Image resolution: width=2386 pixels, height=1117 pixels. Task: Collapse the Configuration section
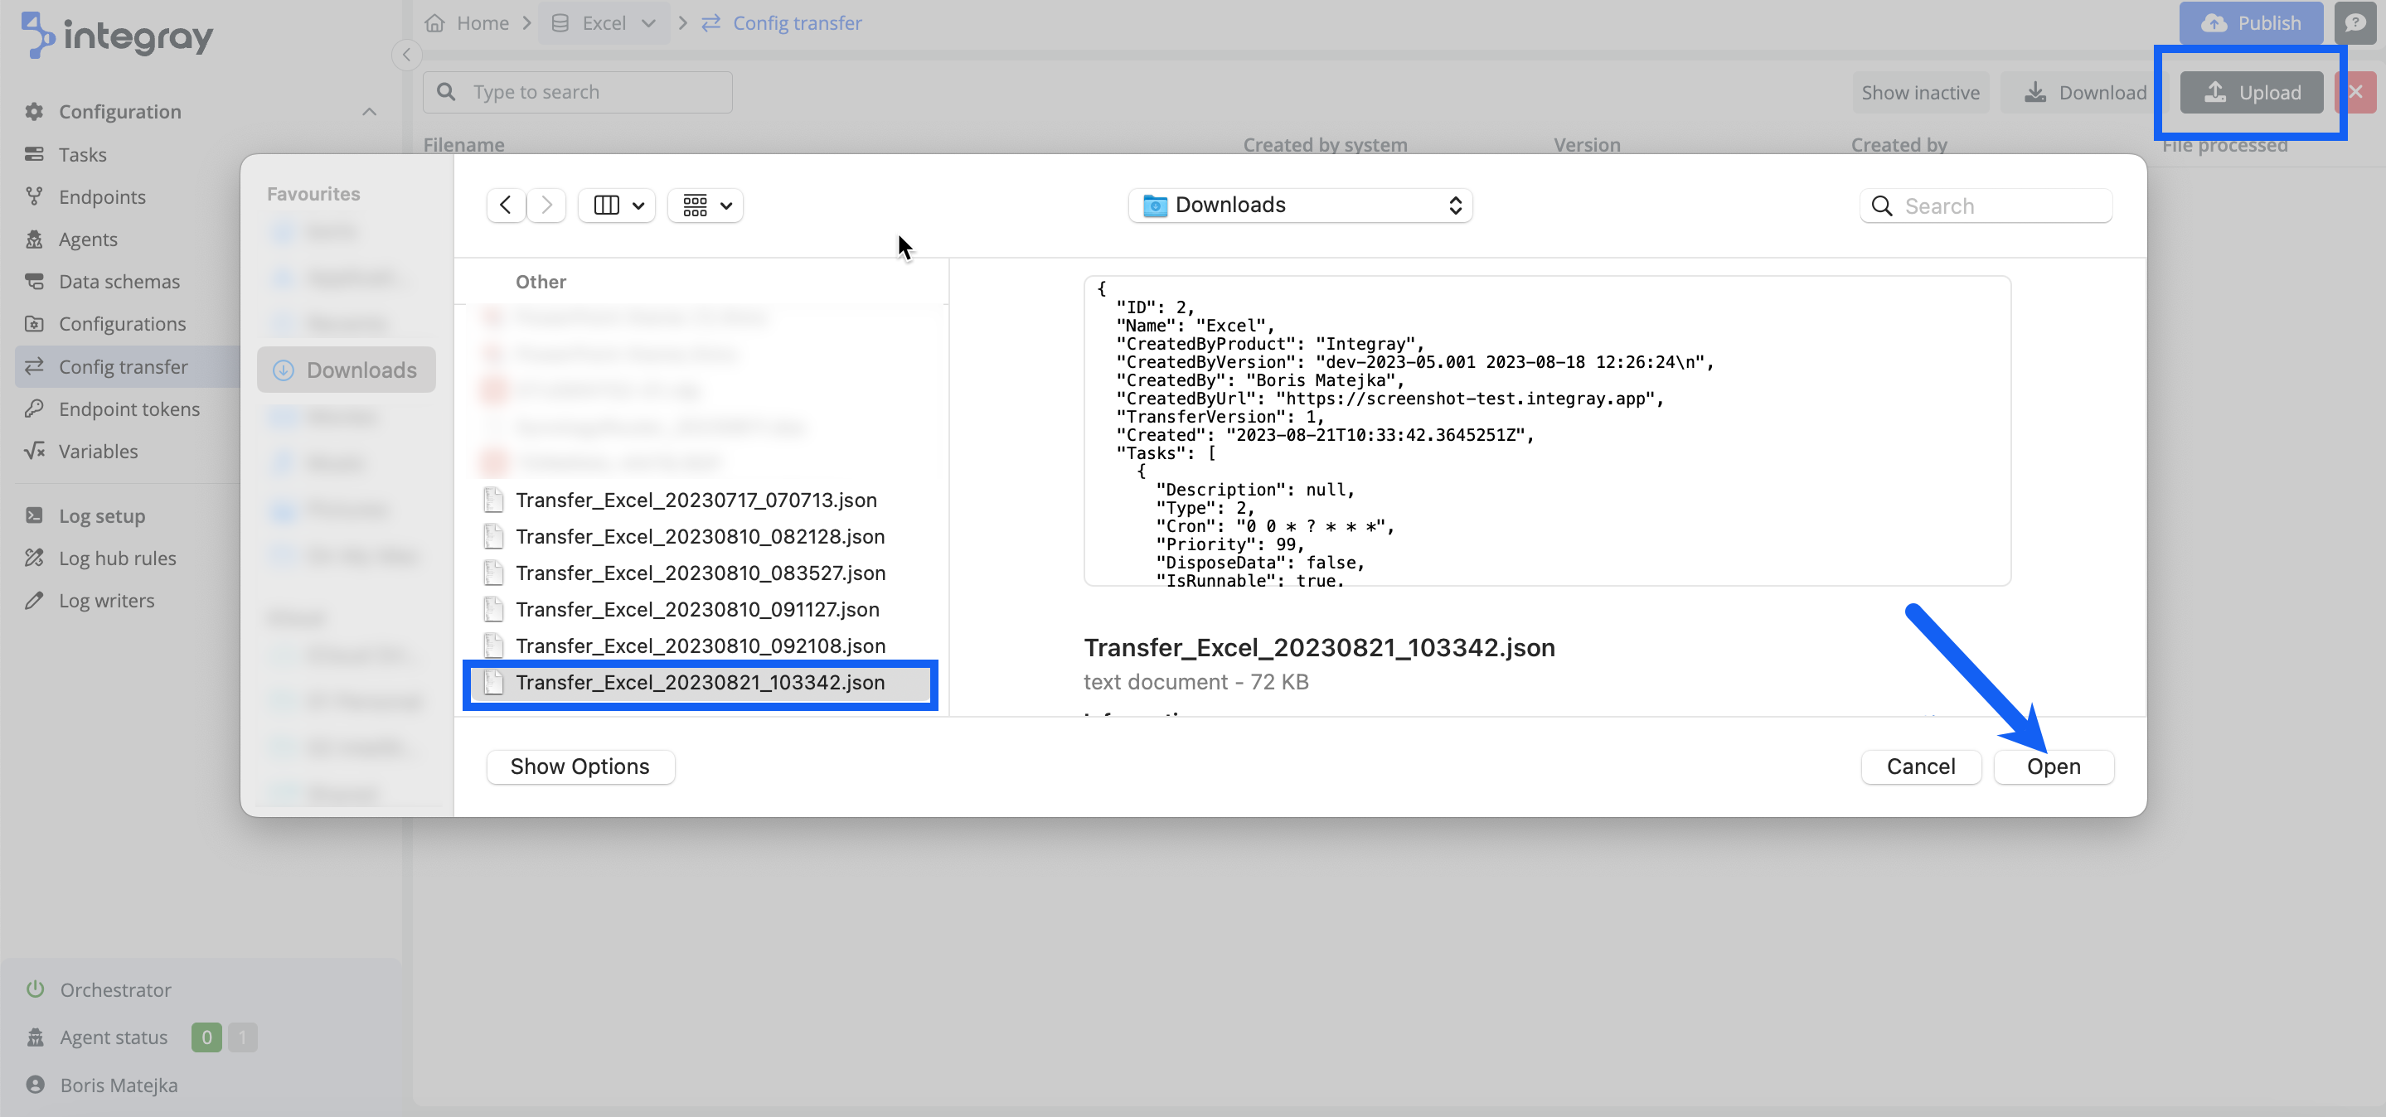[x=369, y=111]
